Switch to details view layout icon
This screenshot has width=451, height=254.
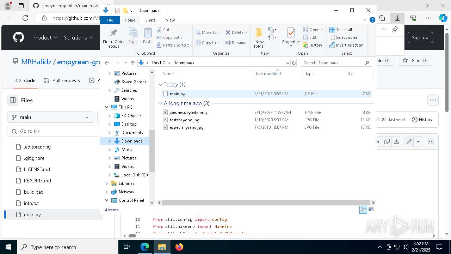pyautogui.click(x=363, y=210)
